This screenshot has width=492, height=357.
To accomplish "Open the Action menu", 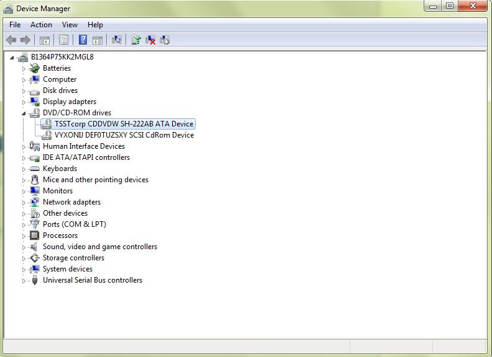I will 41,25.
